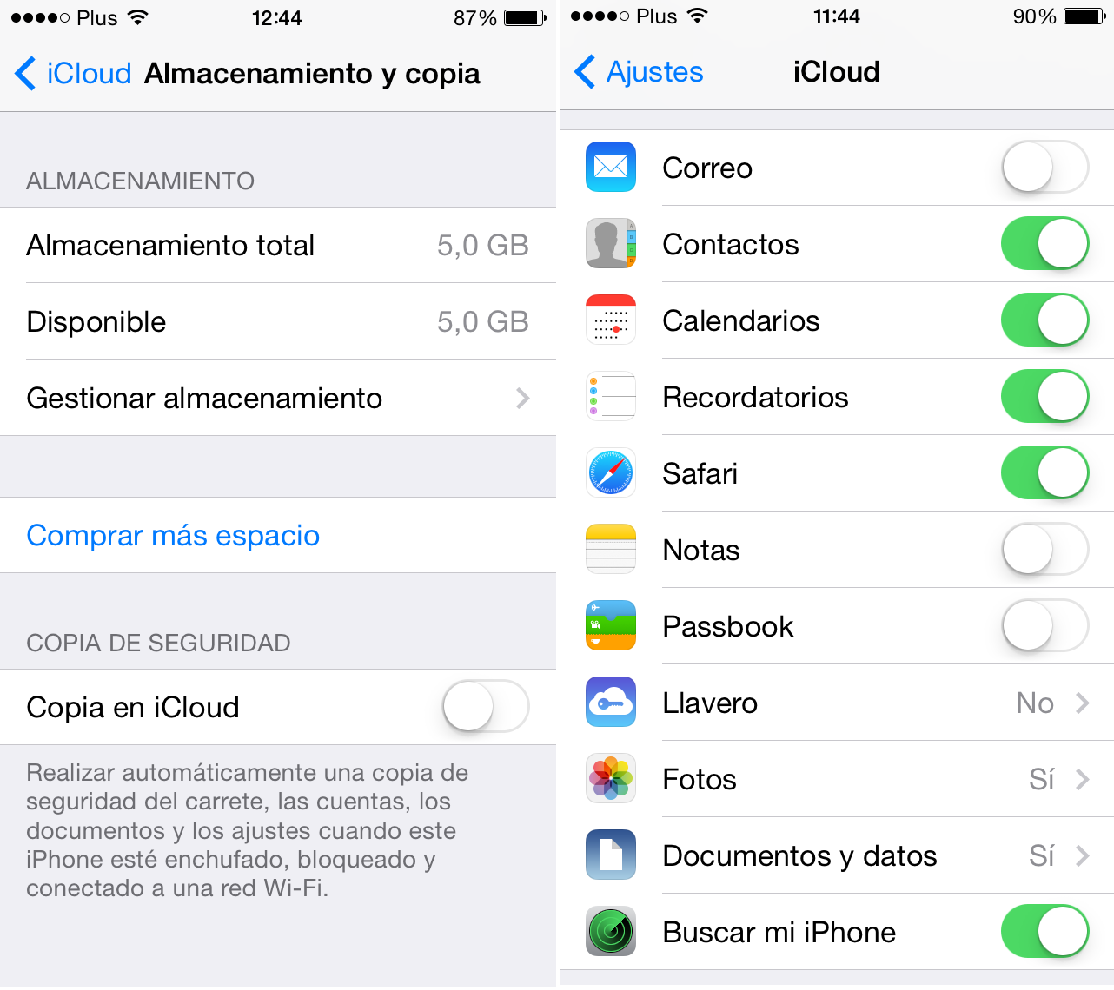Screen dimensions: 1114x990
Task: Tap the Recordatorios list icon
Action: pyautogui.click(x=611, y=396)
